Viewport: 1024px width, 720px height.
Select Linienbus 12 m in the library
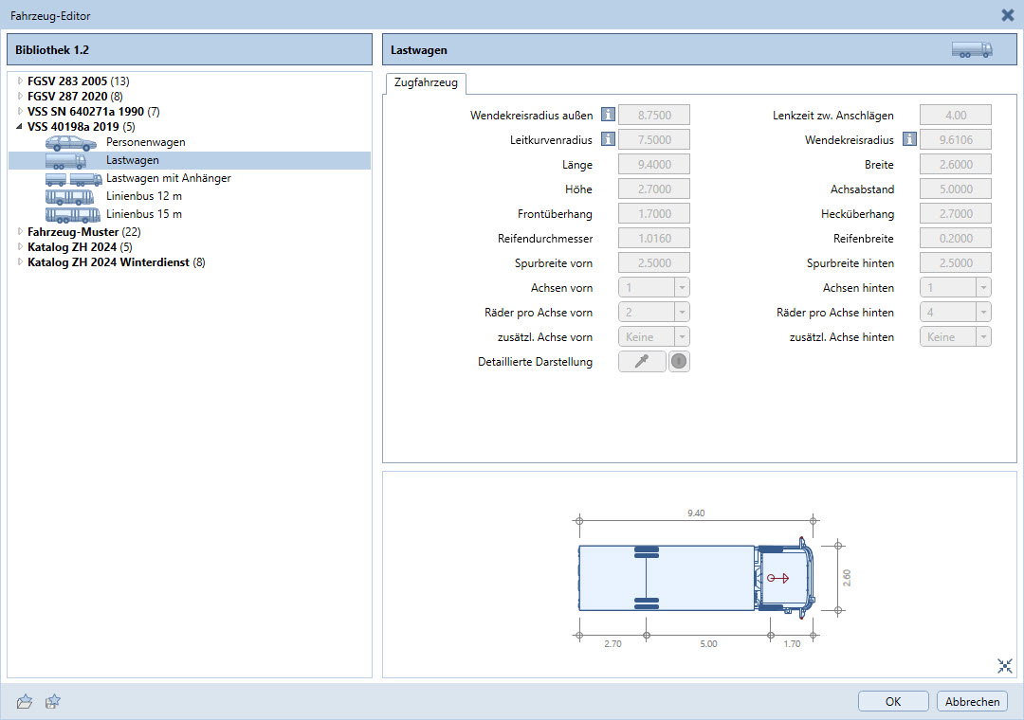pos(143,196)
